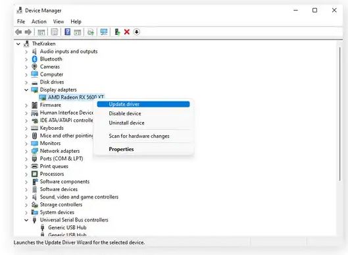This screenshot has height=255, width=348.
Task: Select the AMD Radeon RX 5600 XT device
Action: 71,97
